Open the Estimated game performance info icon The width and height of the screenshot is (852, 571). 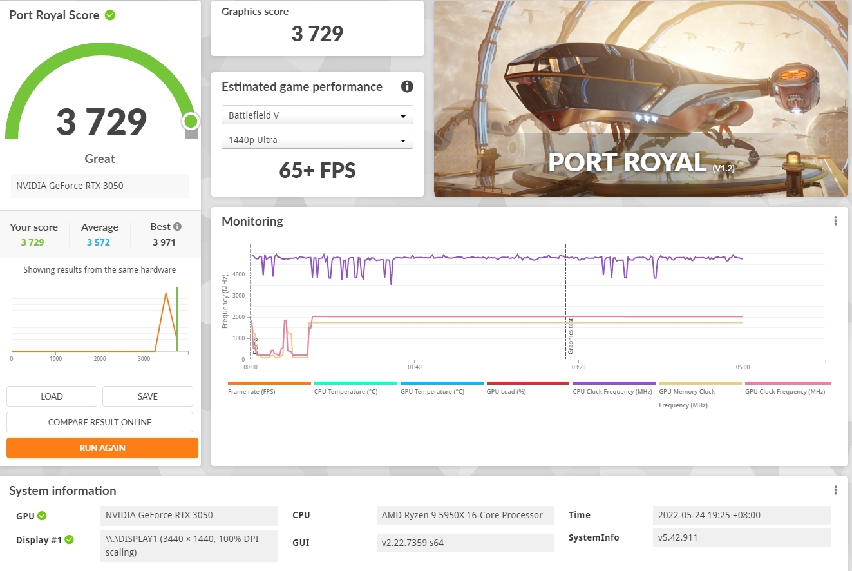tap(407, 86)
